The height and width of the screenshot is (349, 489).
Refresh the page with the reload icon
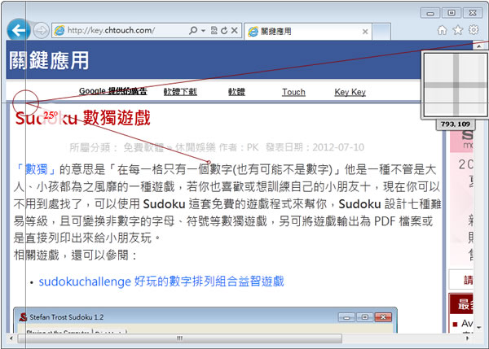(224, 31)
